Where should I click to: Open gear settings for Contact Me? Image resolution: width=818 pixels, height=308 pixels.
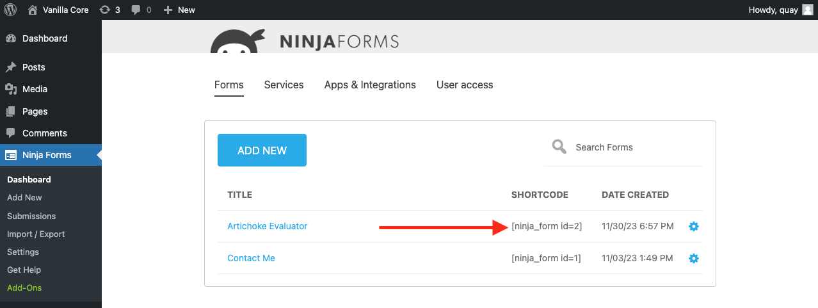[x=693, y=258]
